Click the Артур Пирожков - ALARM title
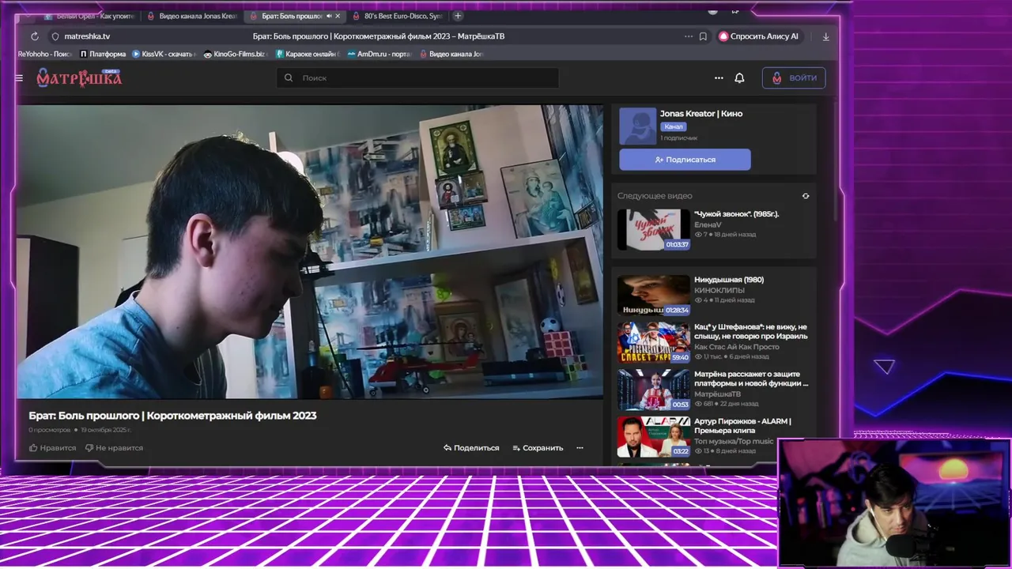 [x=742, y=426]
